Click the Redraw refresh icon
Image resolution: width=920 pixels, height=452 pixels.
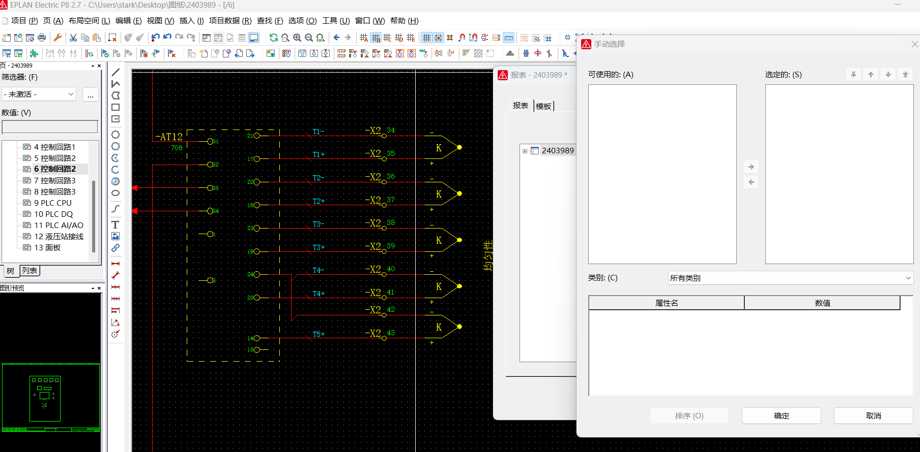click(273, 38)
